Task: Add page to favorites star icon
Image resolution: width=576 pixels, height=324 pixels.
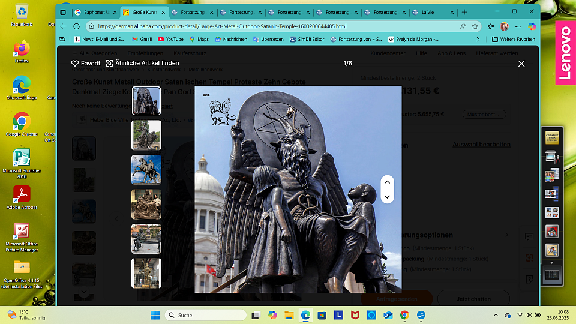Action: (x=475, y=26)
